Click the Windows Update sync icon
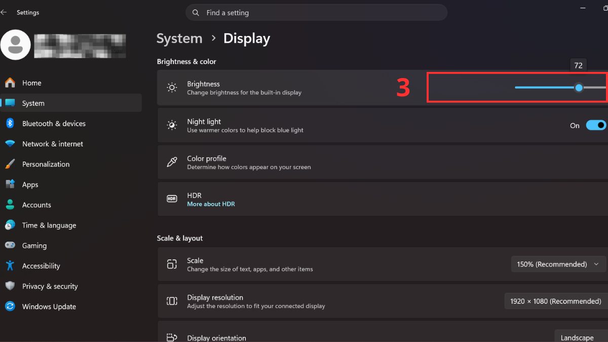The image size is (608, 342). 10,306
